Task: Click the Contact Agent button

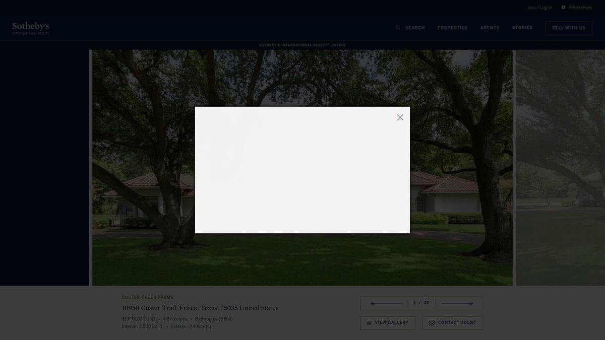Action: click(x=452, y=322)
